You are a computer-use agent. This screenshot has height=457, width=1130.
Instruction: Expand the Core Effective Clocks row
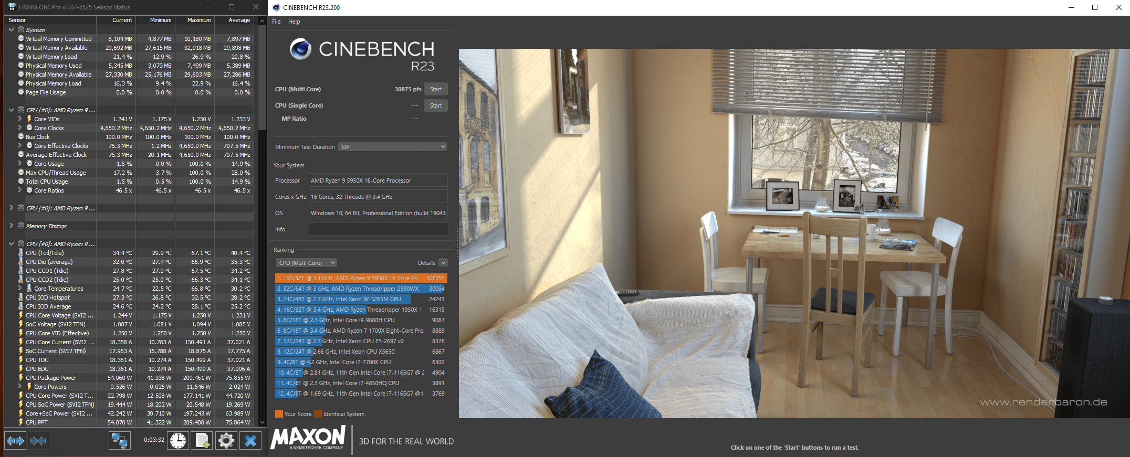(x=20, y=146)
